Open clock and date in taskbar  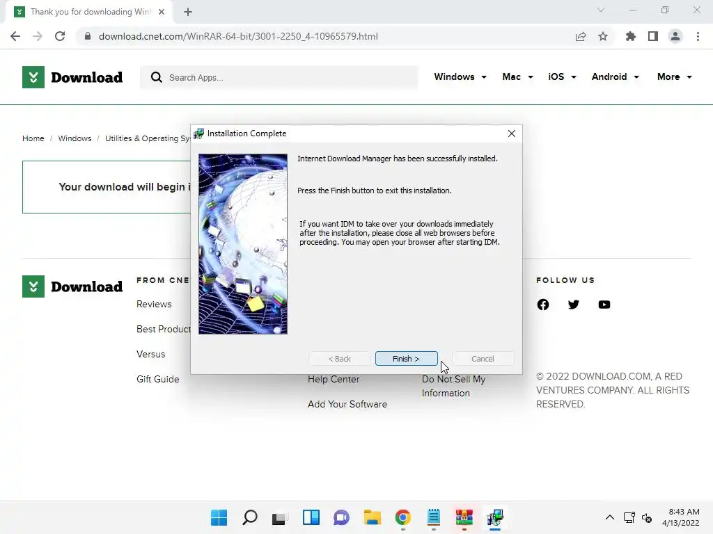click(681, 517)
